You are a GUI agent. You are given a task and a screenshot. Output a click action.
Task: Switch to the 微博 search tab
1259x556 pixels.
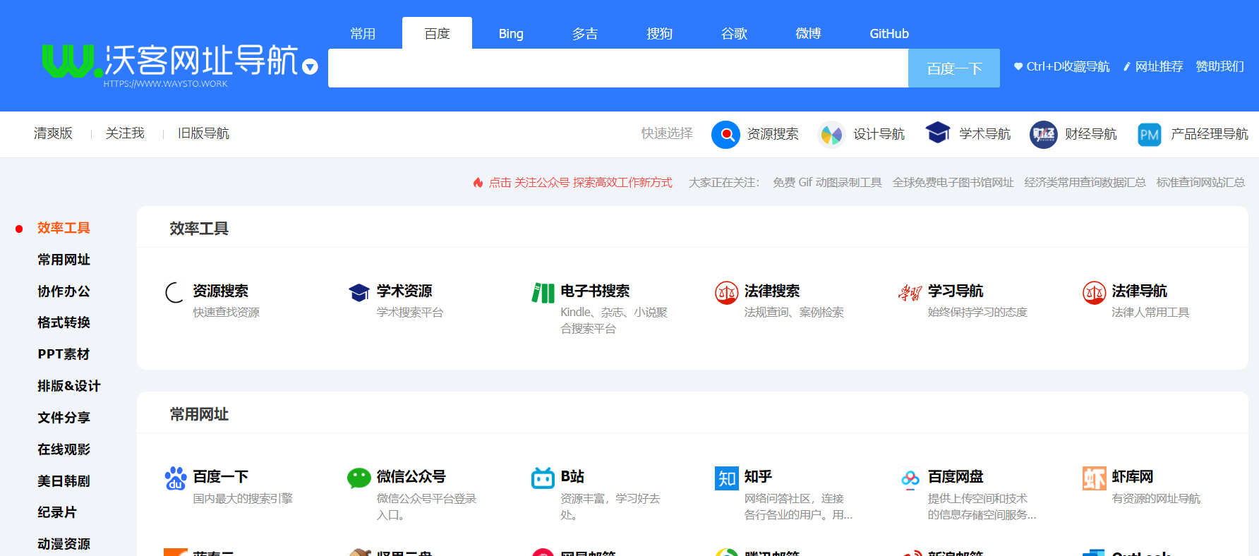coord(808,33)
